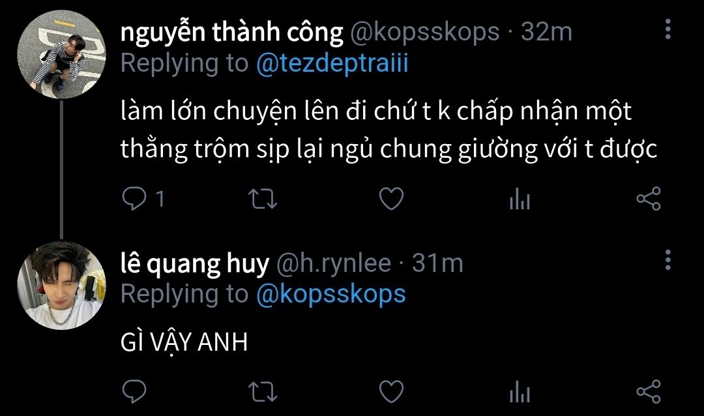View analytics for @kopsskops tweet
Viewport: 704px width, 416px height.
[x=520, y=199]
